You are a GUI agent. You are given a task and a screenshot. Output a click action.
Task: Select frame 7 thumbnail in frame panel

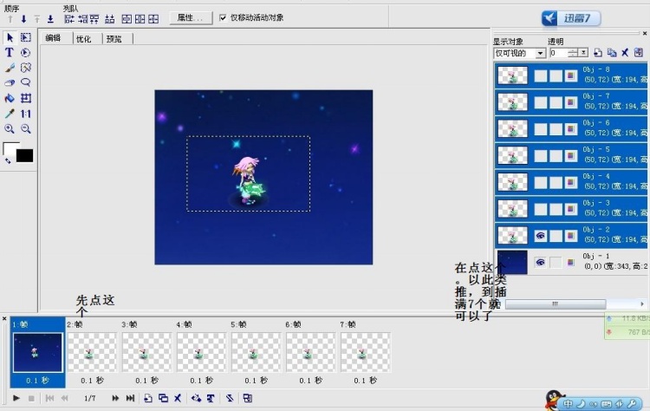pos(366,352)
